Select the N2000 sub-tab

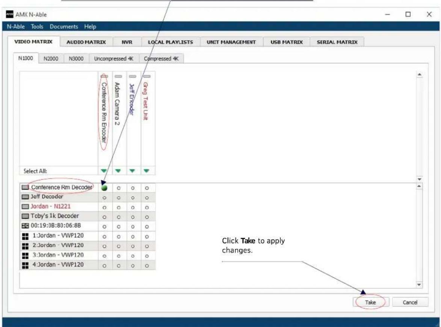pyautogui.click(x=51, y=59)
